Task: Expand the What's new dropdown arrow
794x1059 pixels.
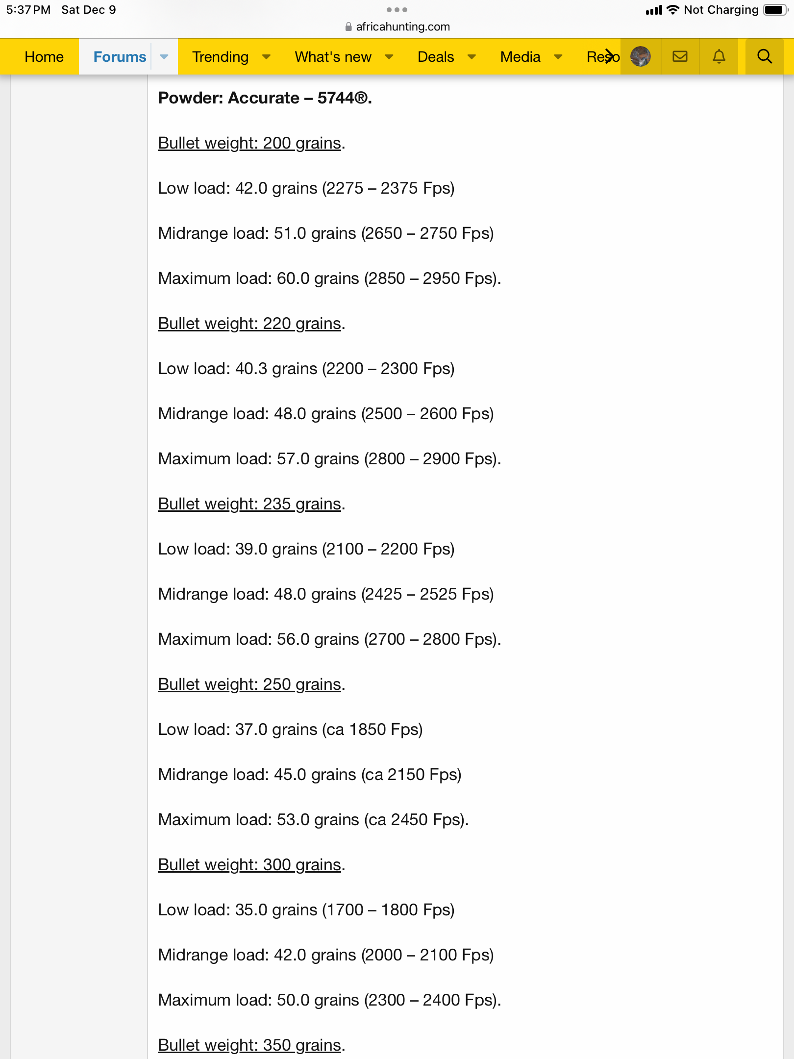Action: (389, 57)
